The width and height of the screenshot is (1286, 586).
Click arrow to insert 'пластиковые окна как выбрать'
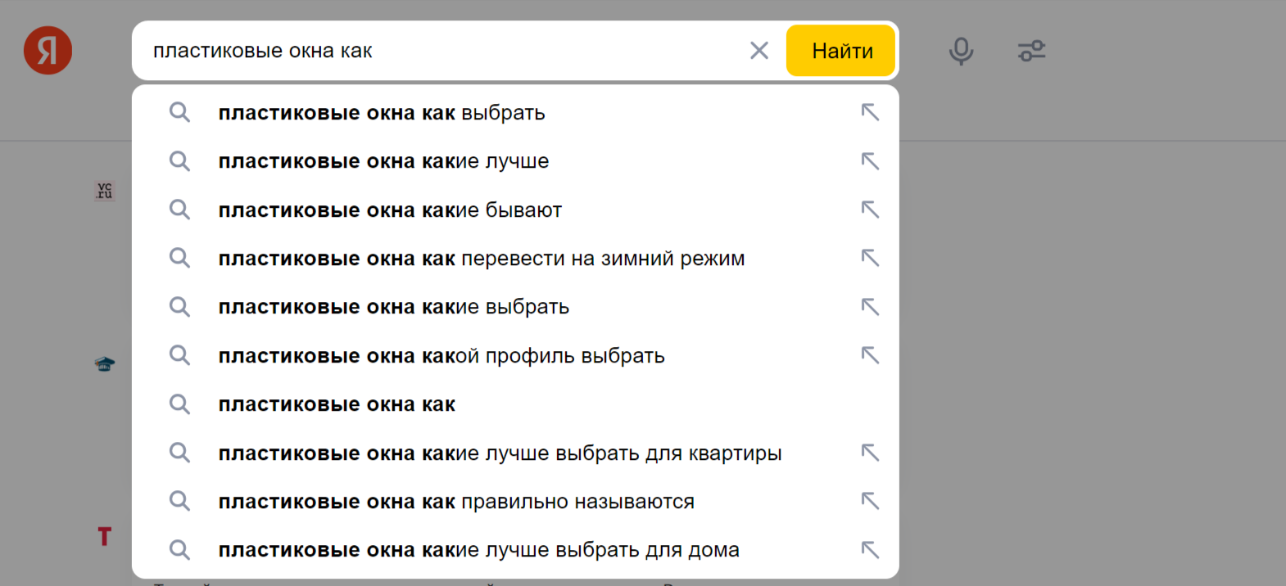pos(870,112)
